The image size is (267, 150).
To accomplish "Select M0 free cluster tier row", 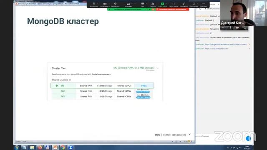I will [x=102, y=85].
